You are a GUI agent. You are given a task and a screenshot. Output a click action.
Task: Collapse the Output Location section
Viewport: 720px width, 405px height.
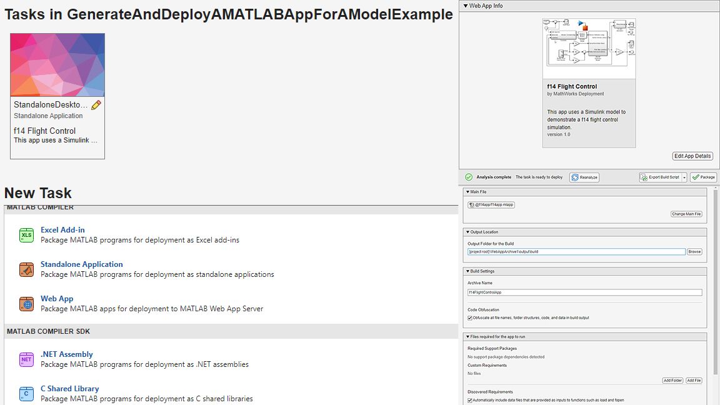tap(467, 232)
